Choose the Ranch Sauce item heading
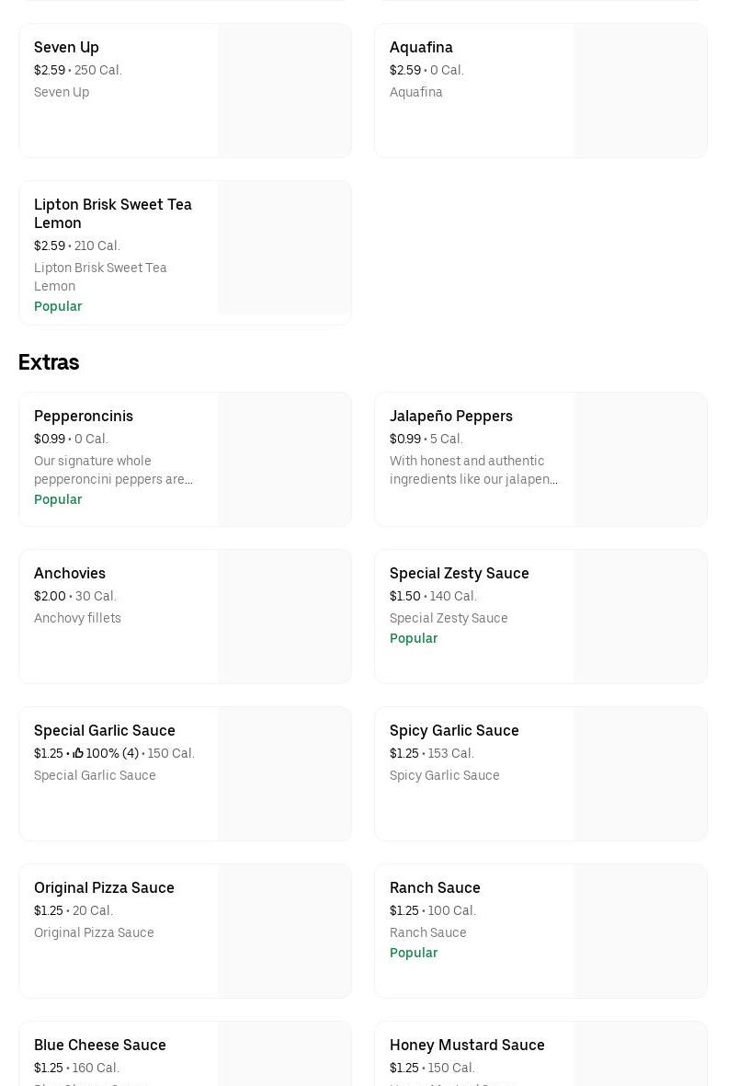This screenshot has width=739, height=1086. 435,887
